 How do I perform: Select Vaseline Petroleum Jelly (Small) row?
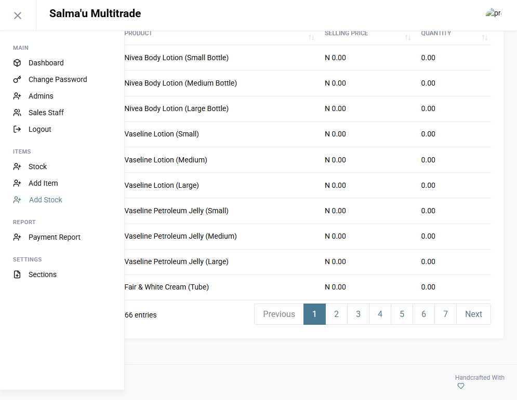click(x=308, y=211)
